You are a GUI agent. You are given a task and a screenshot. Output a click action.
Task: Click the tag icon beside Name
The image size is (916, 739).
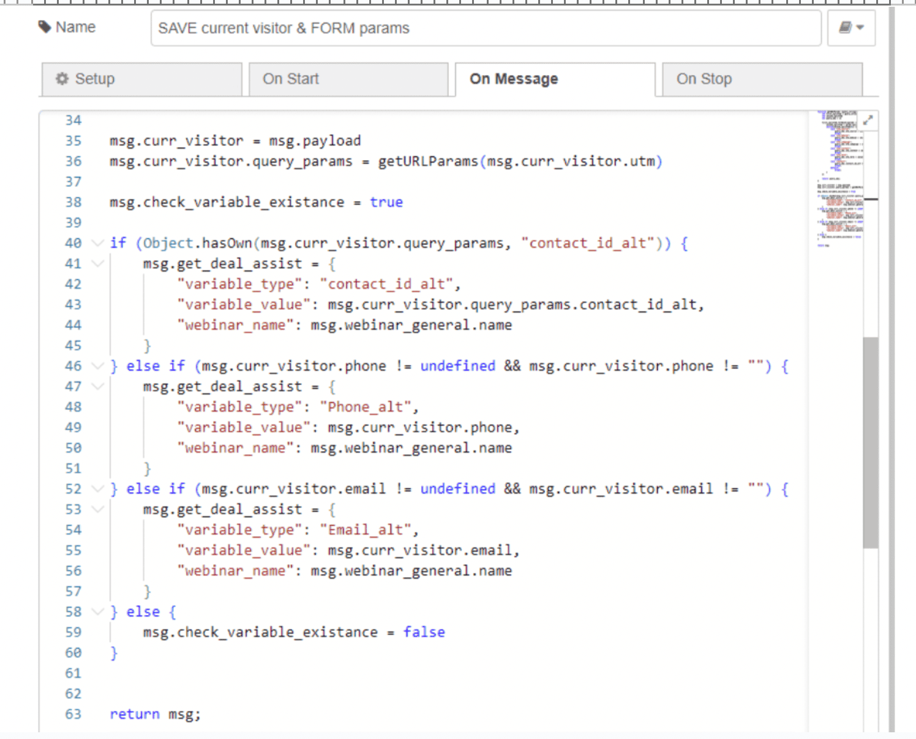tap(44, 27)
